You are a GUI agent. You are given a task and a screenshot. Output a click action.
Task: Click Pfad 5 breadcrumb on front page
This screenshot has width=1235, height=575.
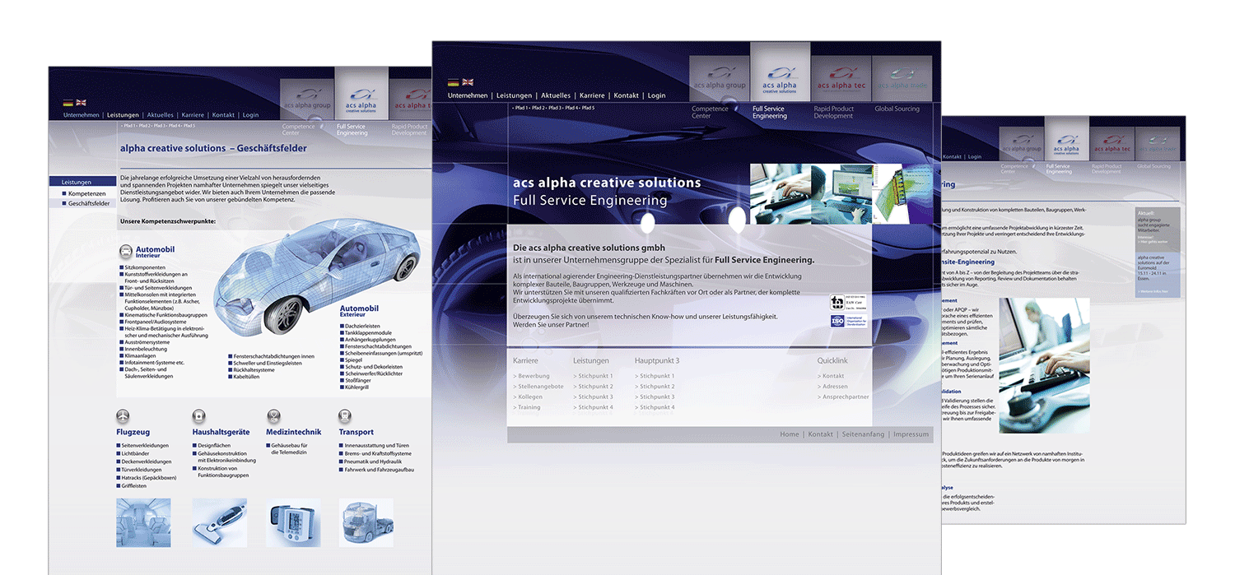(588, 108)
